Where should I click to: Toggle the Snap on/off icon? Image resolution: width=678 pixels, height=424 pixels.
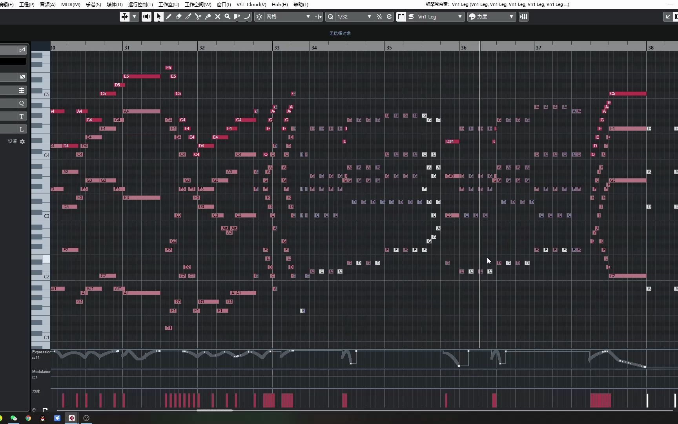click(259, 16)
